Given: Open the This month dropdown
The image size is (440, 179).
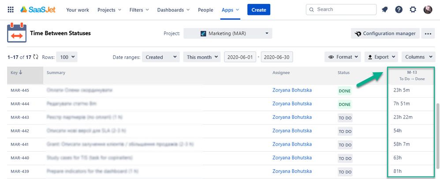Looking at the screenshot, I should (202, 57).
